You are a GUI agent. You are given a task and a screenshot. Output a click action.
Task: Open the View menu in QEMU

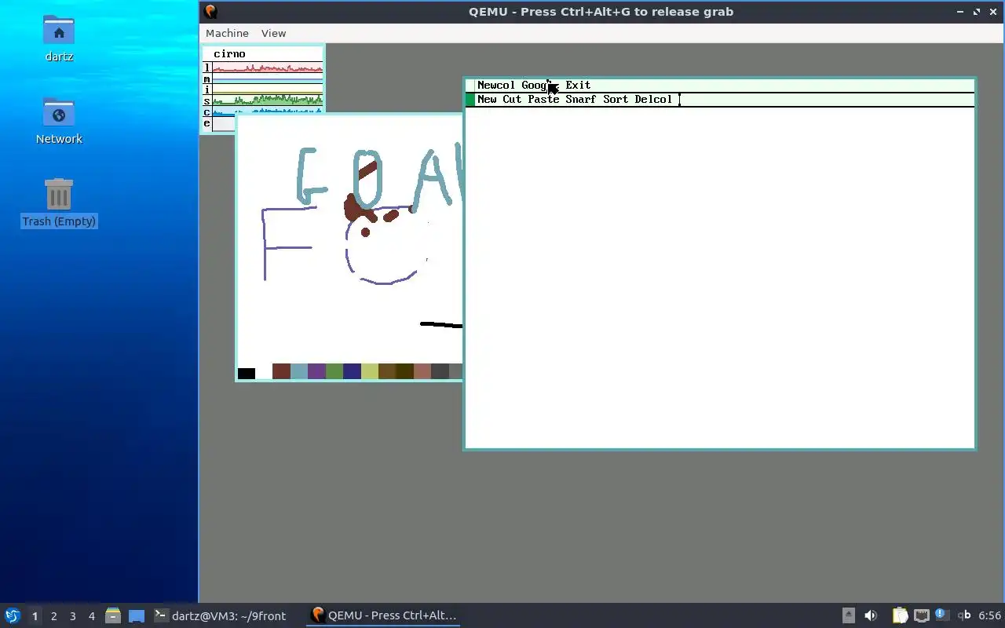tap(273, 33)
